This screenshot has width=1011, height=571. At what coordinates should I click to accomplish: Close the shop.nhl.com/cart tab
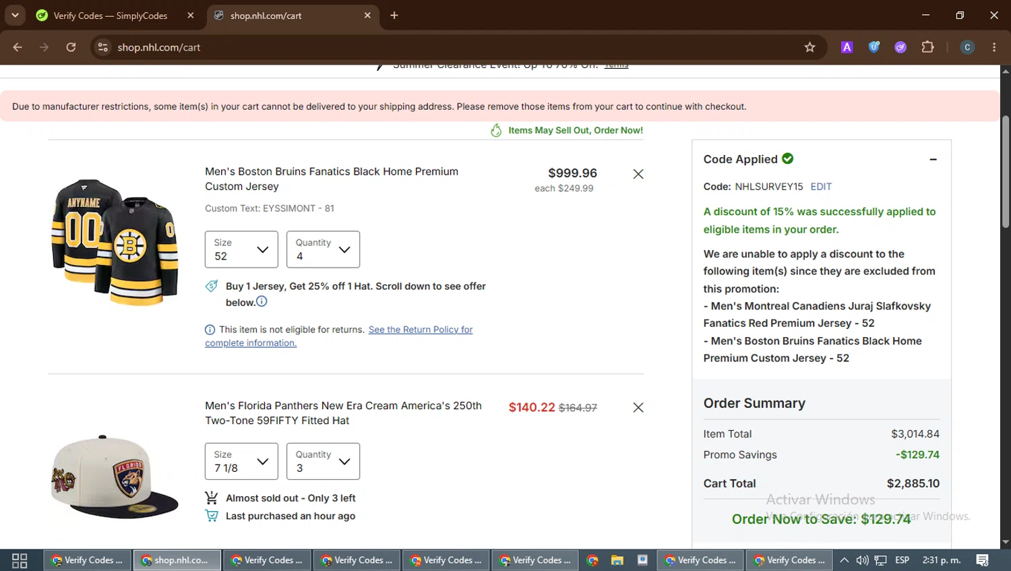tap(367, 16)
